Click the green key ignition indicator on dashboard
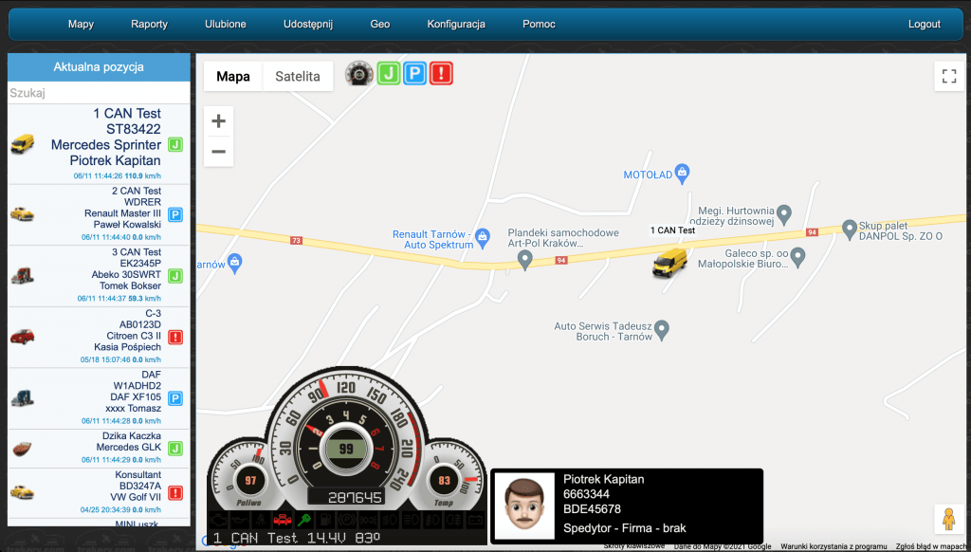Screen dimensions: 971x552 click(x=304, y=519)
